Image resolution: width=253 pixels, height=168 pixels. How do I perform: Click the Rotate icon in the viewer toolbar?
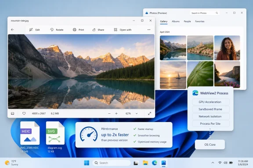[x=52, y=30]
